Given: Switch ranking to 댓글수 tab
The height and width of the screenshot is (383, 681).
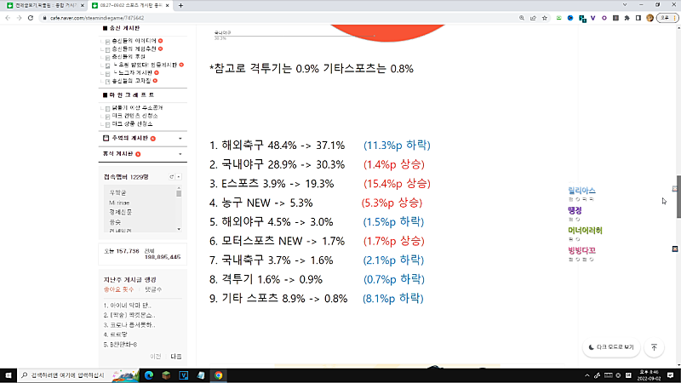Looking at the screenshot, I should pyautogui.click(x=153, y=289).
